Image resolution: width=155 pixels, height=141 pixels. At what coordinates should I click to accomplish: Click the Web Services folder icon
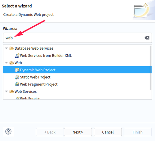click(12, 92)
